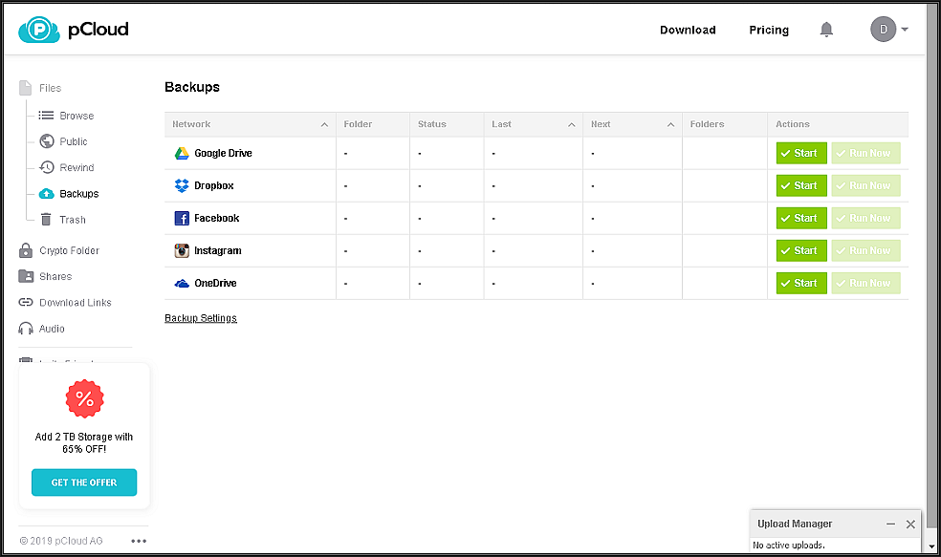Minimize the Upload Manager panel
The width and height of the screenshot is (941, 557).
(x=890, y=524)
